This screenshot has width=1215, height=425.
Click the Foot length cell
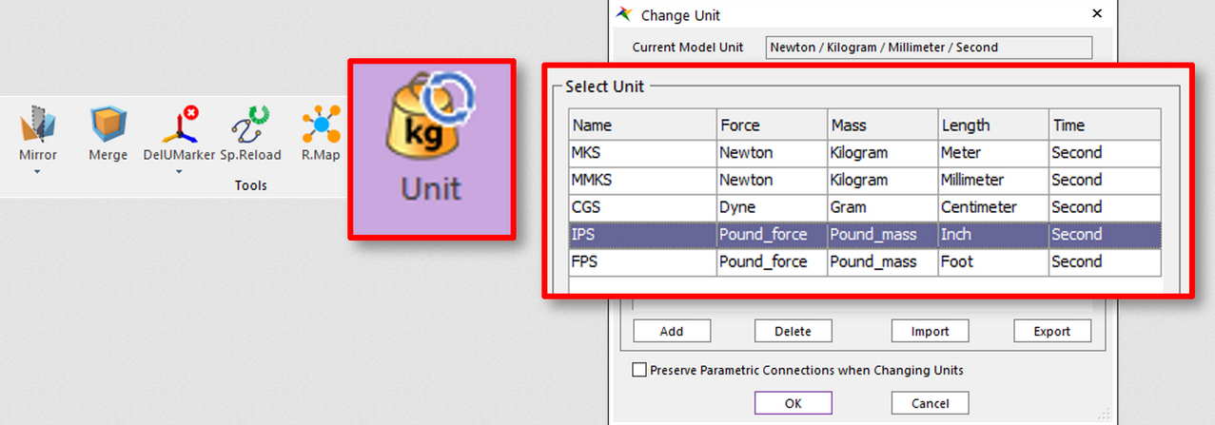(993, 261)
